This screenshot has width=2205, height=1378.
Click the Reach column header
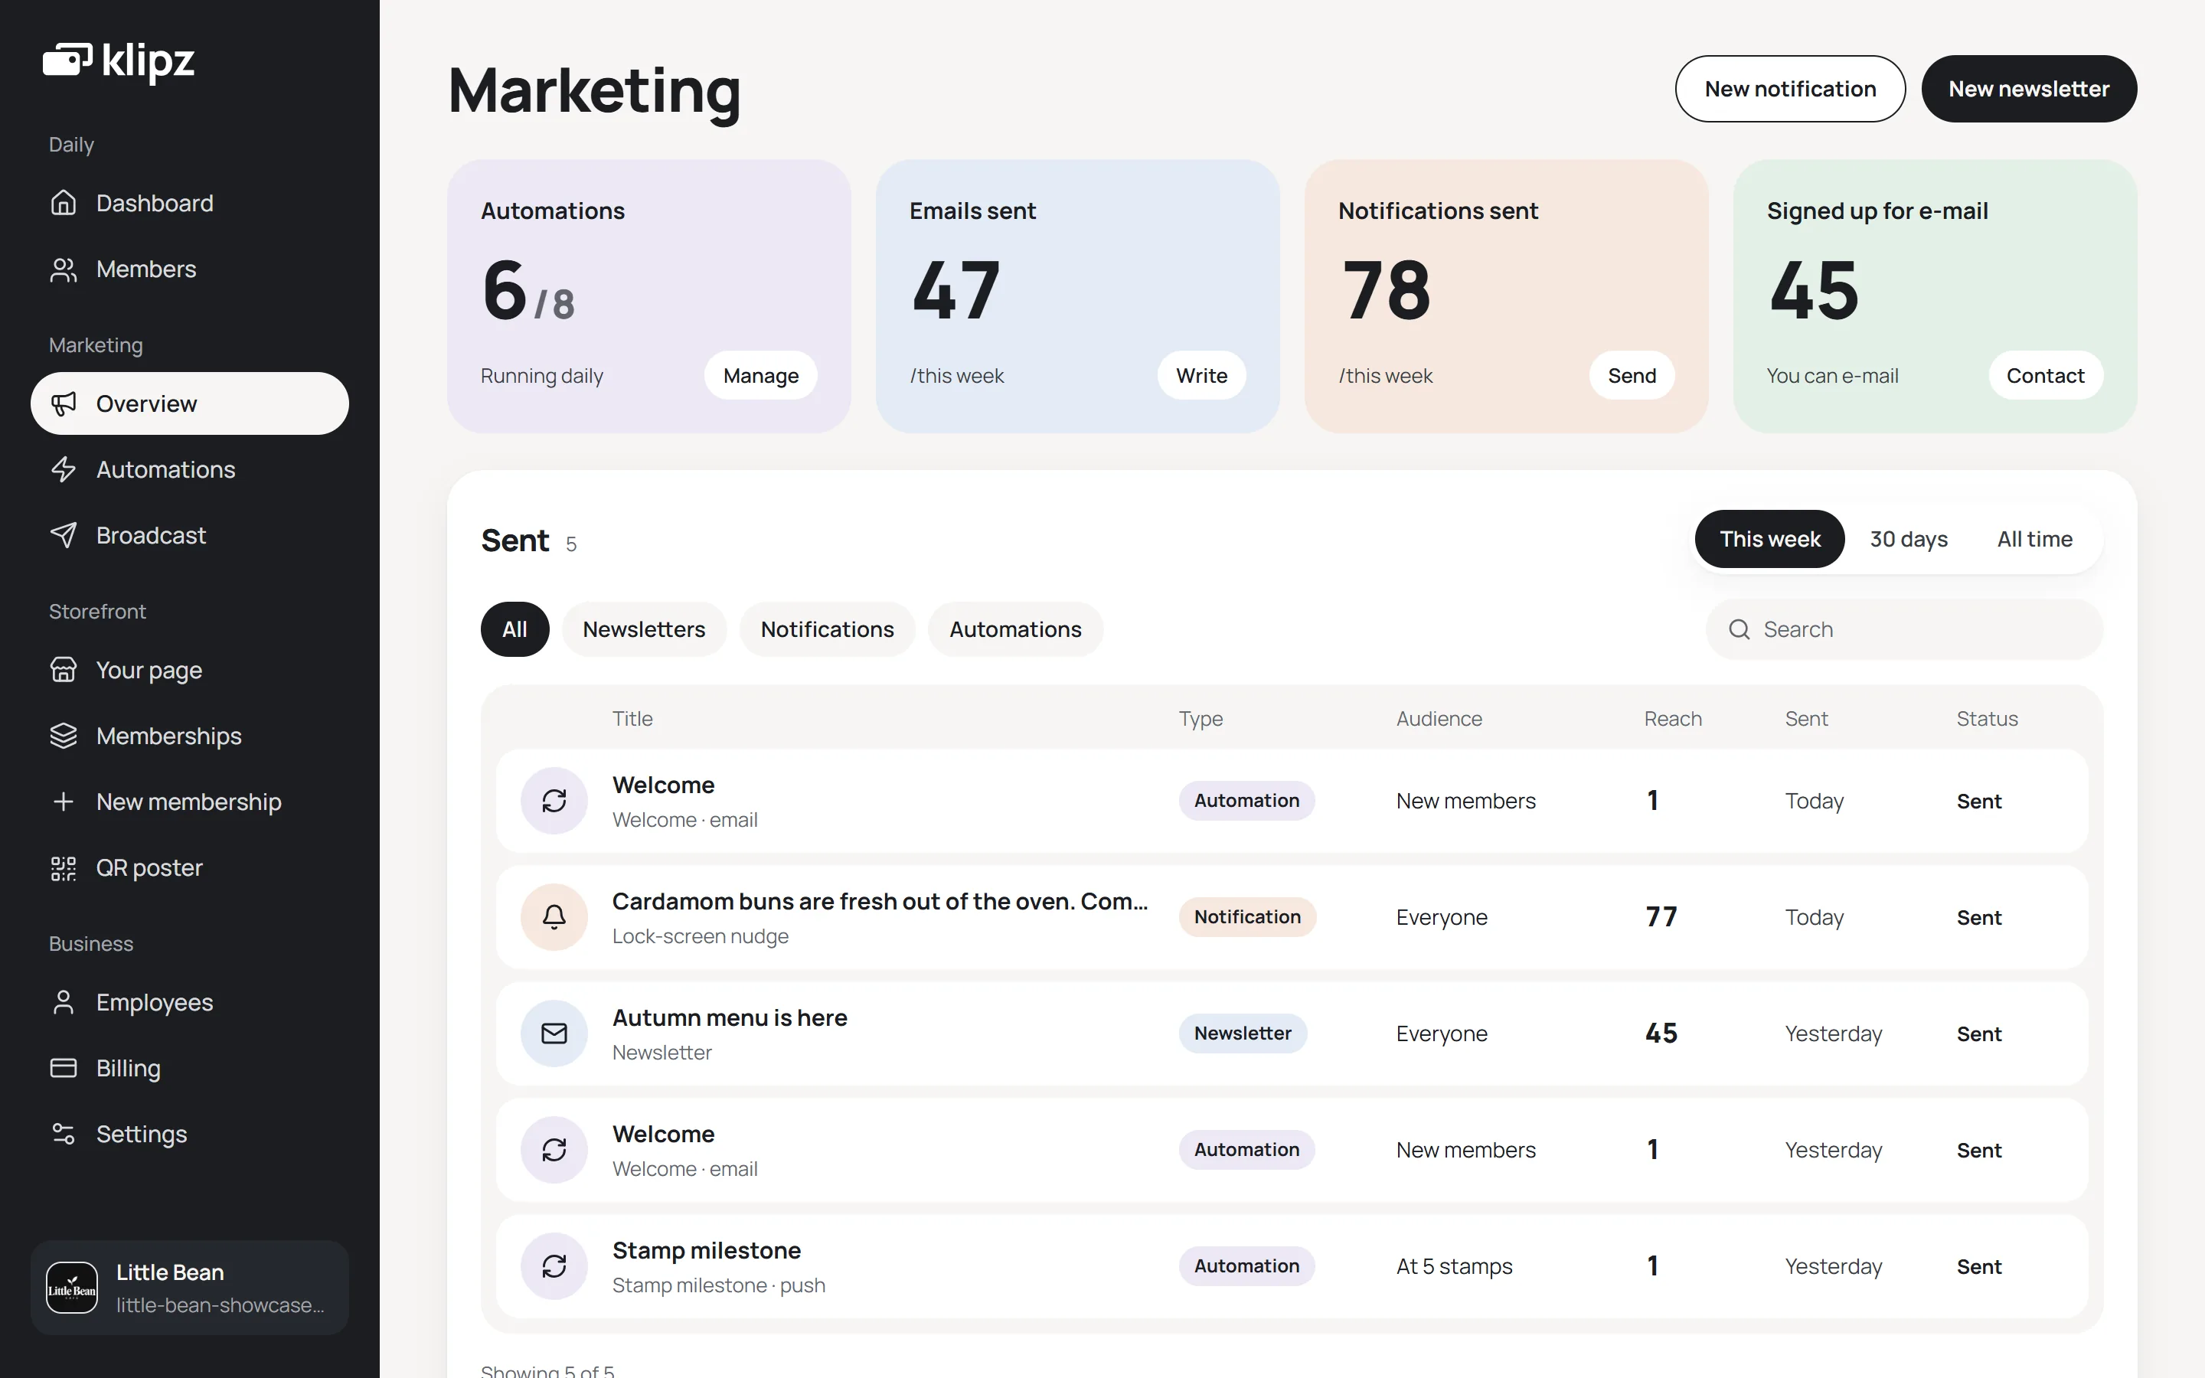(x=1672, y=718)
